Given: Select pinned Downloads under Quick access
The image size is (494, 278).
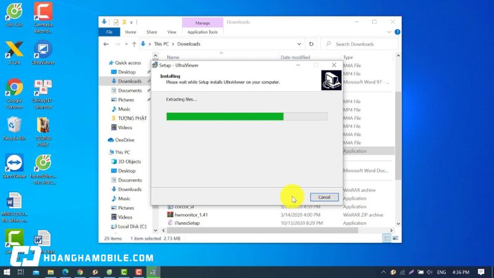Looking at the screenshot, I should click(130, 81).
